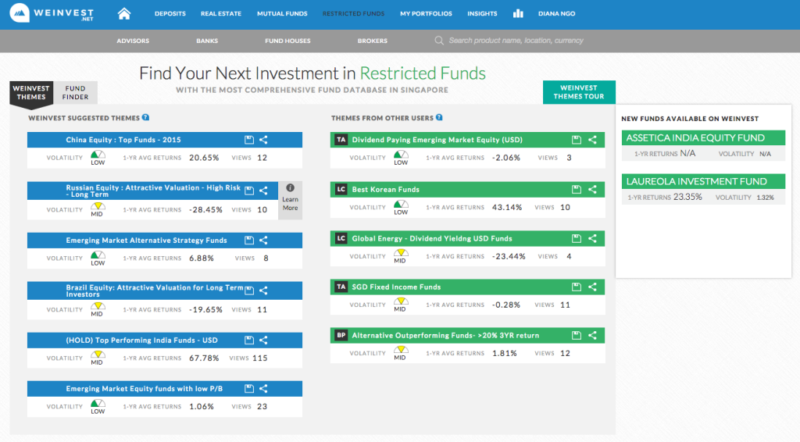Image resolution: width=800 pixels, height=442 pixels.
Task: Share Global Energy Dividend Yielding theme
Action: 592,238
